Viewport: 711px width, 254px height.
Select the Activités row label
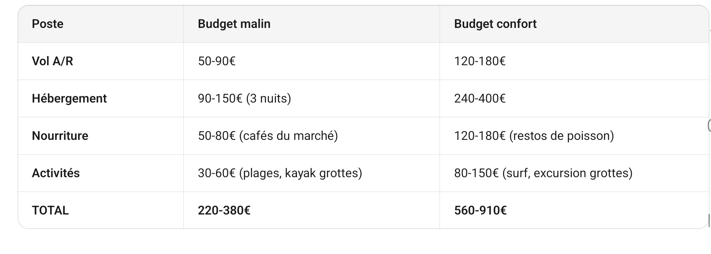pos(56,173)
